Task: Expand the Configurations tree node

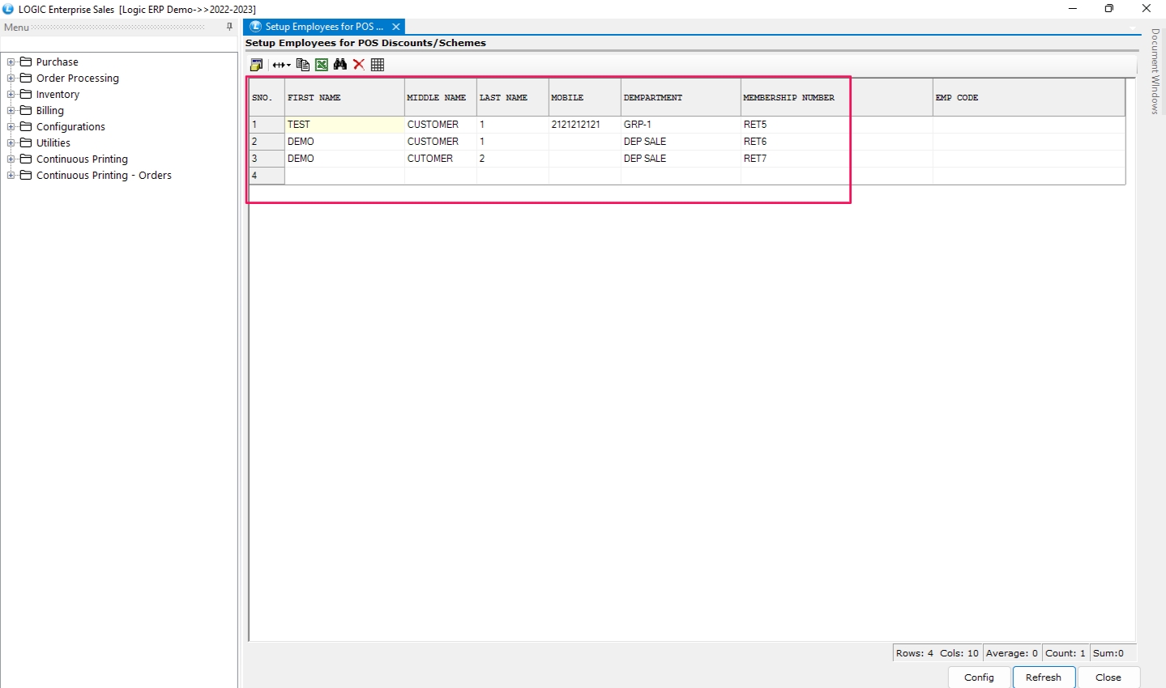Action: 11,127
